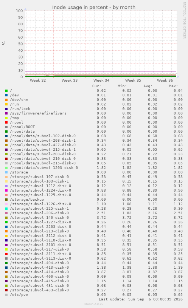Click the '100' y-axis label
Viewport: 188px width, 308px height.
coord(19,11)
